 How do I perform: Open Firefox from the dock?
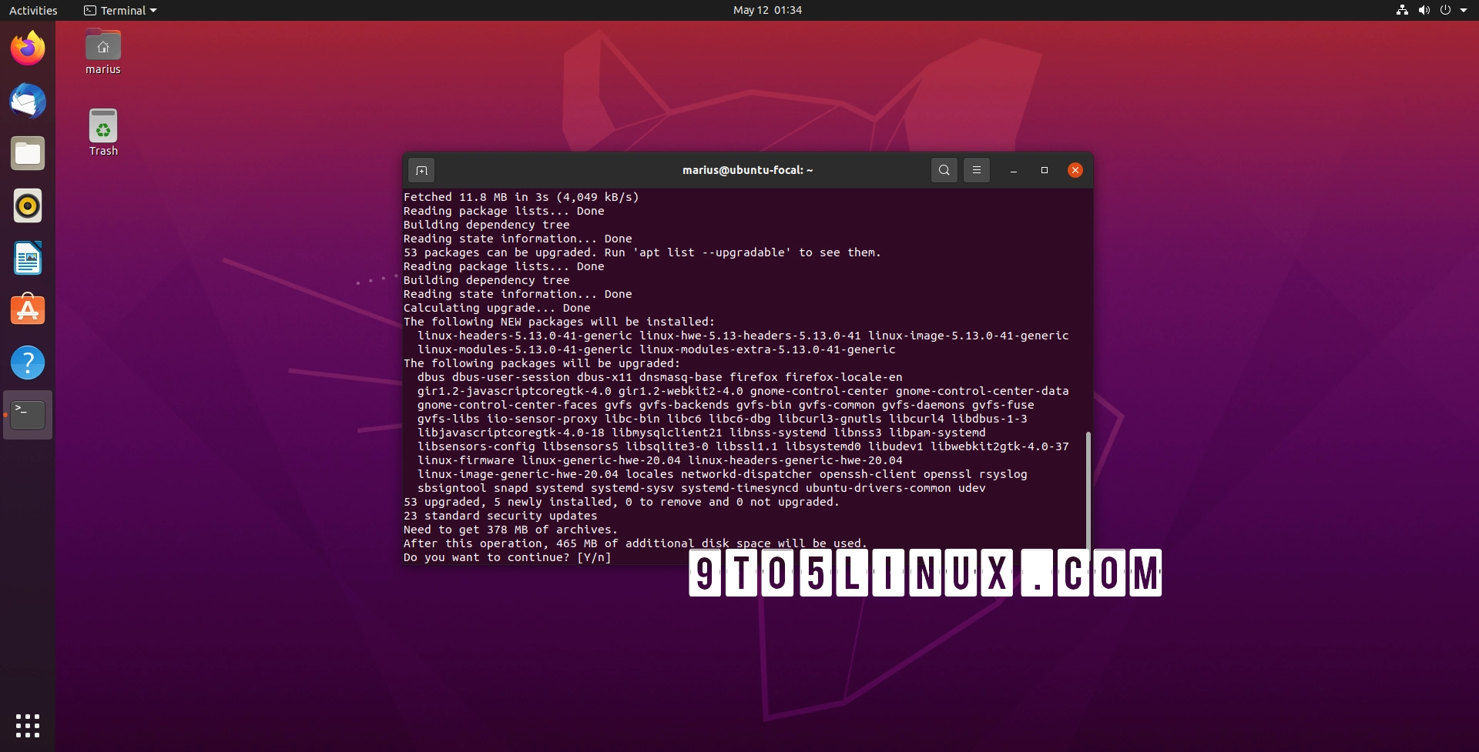(x=28, y=48)
